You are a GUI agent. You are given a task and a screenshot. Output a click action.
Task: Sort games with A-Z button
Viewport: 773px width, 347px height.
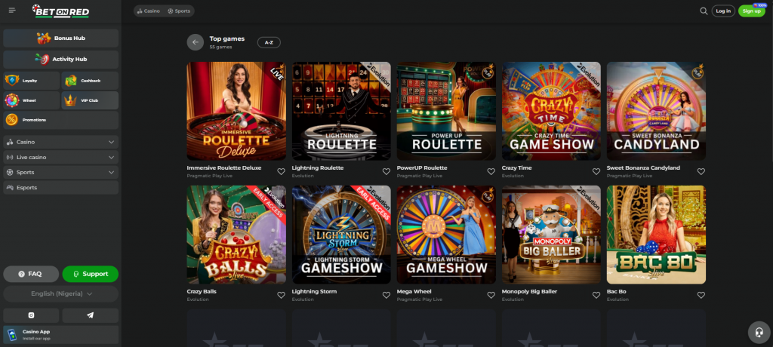269,42
